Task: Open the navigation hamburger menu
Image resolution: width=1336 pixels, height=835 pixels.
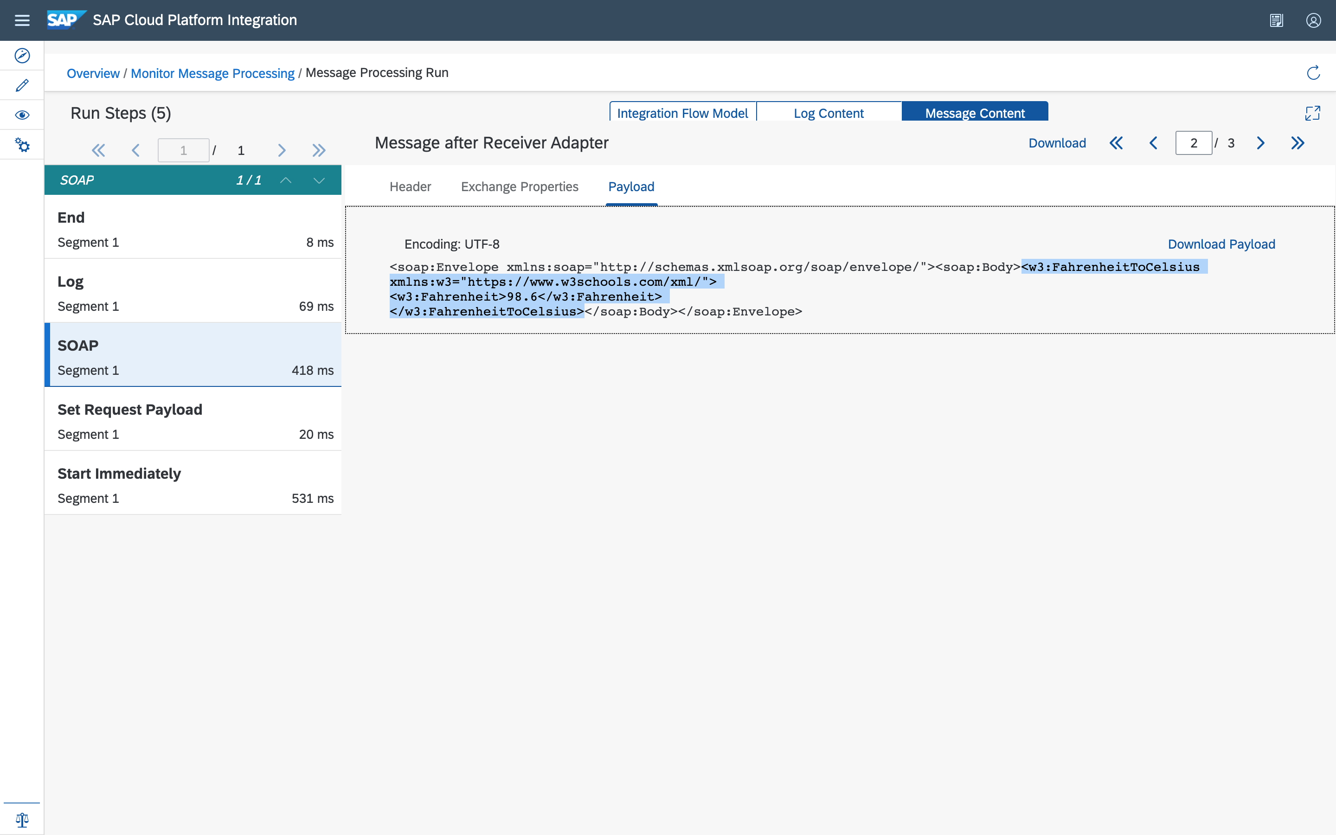Action: coord(22,20)
